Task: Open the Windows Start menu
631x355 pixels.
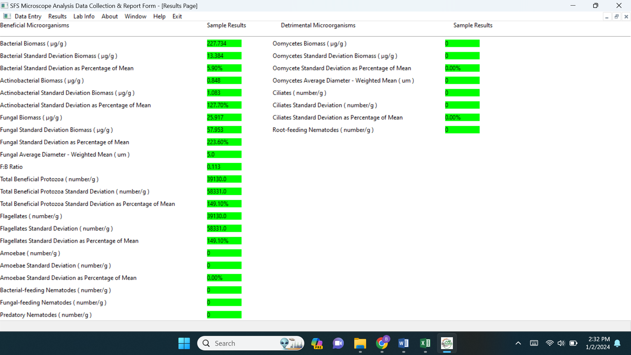Action: tap(184, 343)
